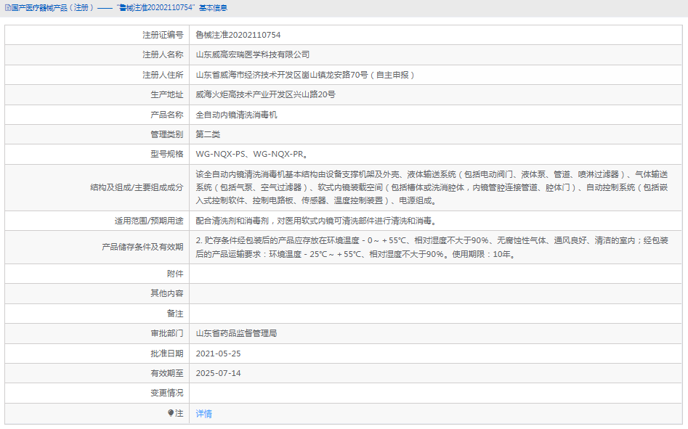This screenshot has height=429, width=688.
Task: Click the label 备注
Action: tap(175, 314)
